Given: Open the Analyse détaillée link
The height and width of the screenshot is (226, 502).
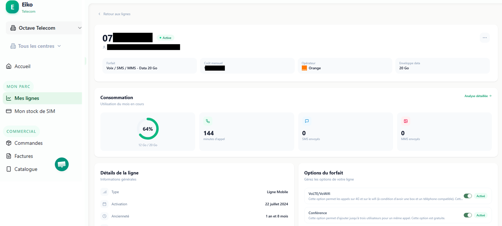Looking at the screenshot, I should 478,96.
